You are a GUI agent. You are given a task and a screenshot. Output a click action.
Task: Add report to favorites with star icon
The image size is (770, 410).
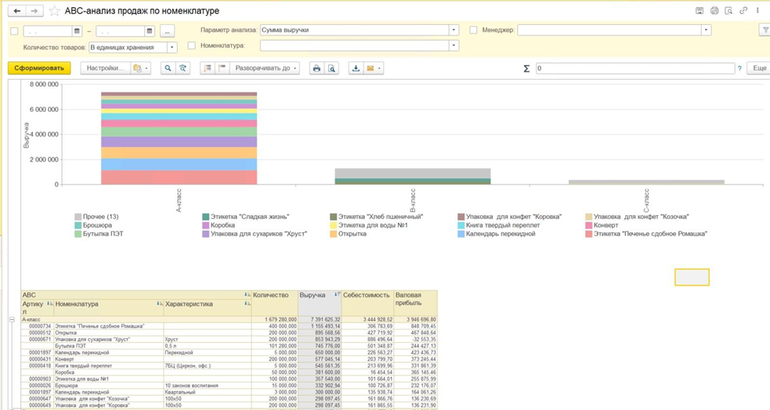(x=54, y=12)
